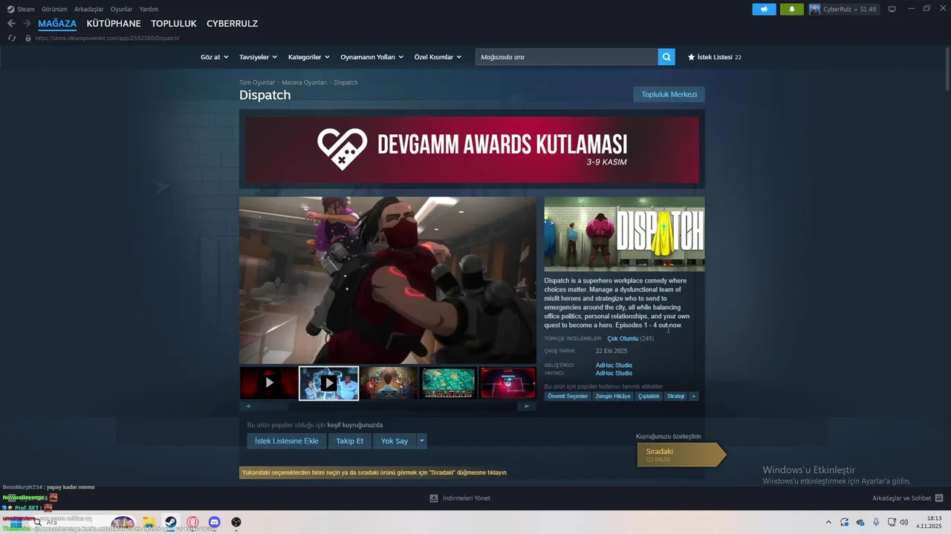Click the Tüm Oyunlar breadcrumb
This screenshot has height=534, width=951.
click(256, 82)
